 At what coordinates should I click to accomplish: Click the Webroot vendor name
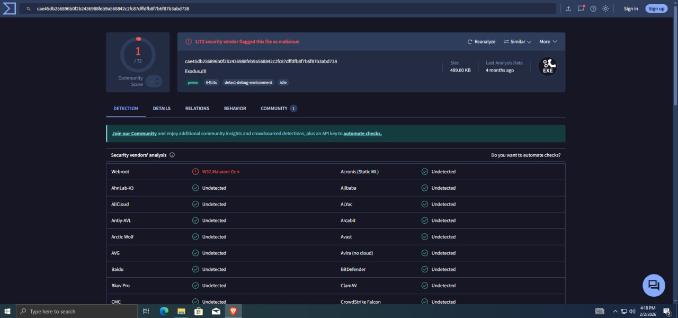(x=120, y=172)
